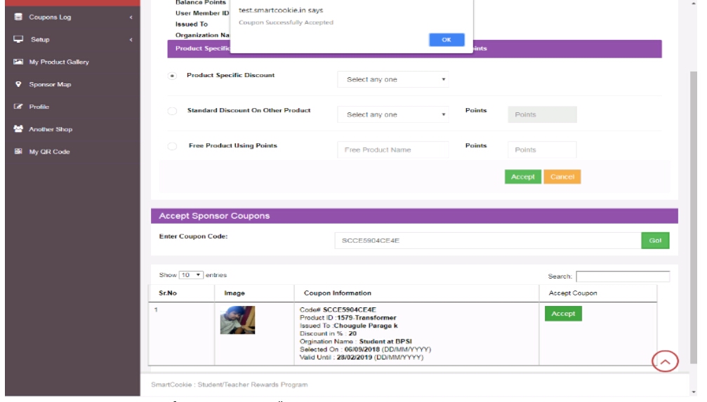Viewport: 707px width, 402px height.
Task: Open the Sponsor Map menu item
Action: tap(49, 84)
